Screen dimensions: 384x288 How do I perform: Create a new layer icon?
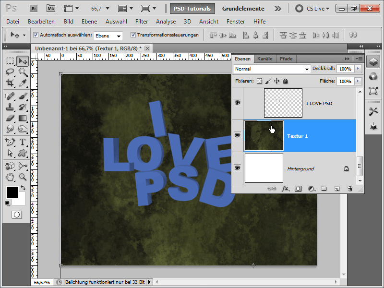pos(337,189)
